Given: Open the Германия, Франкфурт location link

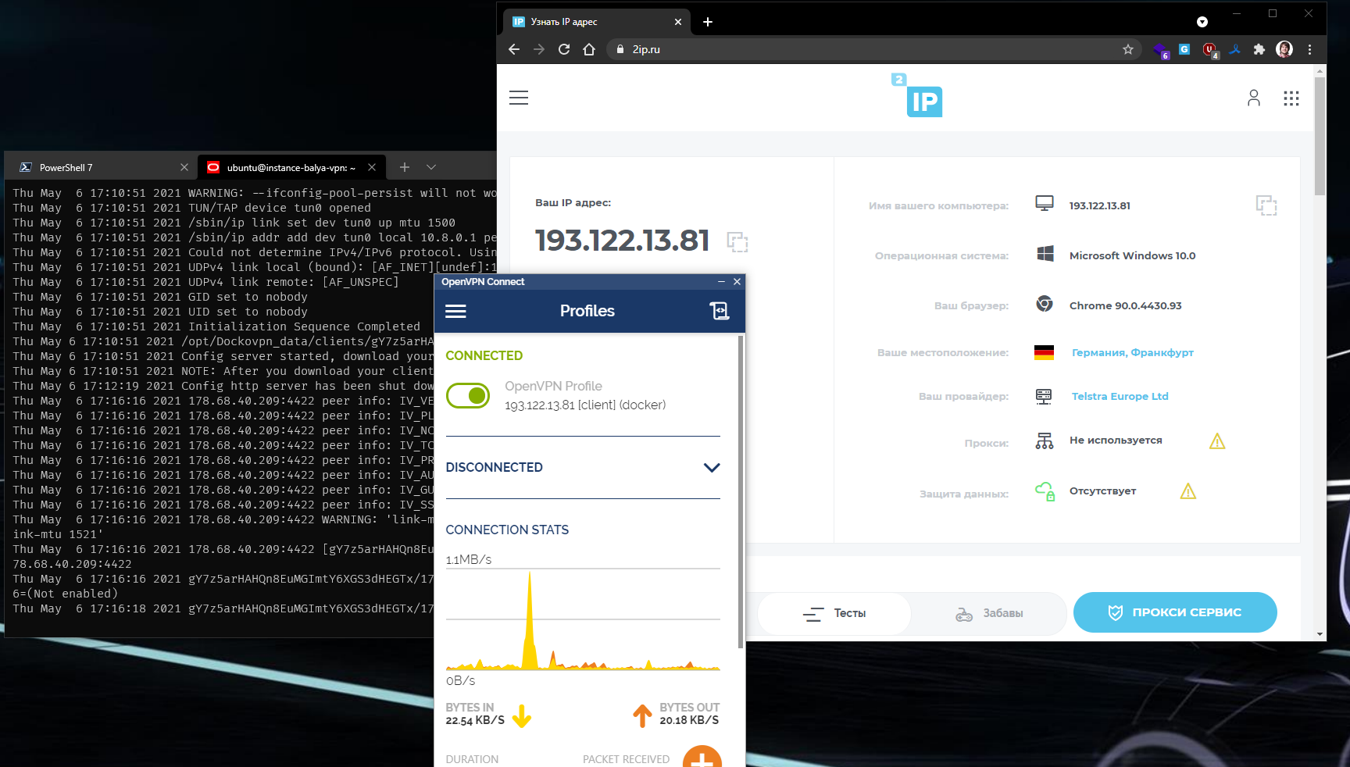Looking at the screenshot, I should pos(1132,352).
